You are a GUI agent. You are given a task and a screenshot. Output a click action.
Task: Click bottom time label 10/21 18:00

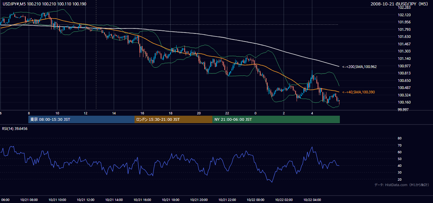170,200
